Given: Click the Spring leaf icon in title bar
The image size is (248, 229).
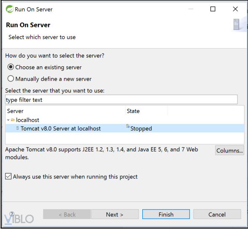Looking at the screenshot, I should tap(10, 9).
